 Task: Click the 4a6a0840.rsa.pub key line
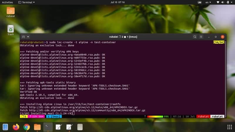[63, 55]
